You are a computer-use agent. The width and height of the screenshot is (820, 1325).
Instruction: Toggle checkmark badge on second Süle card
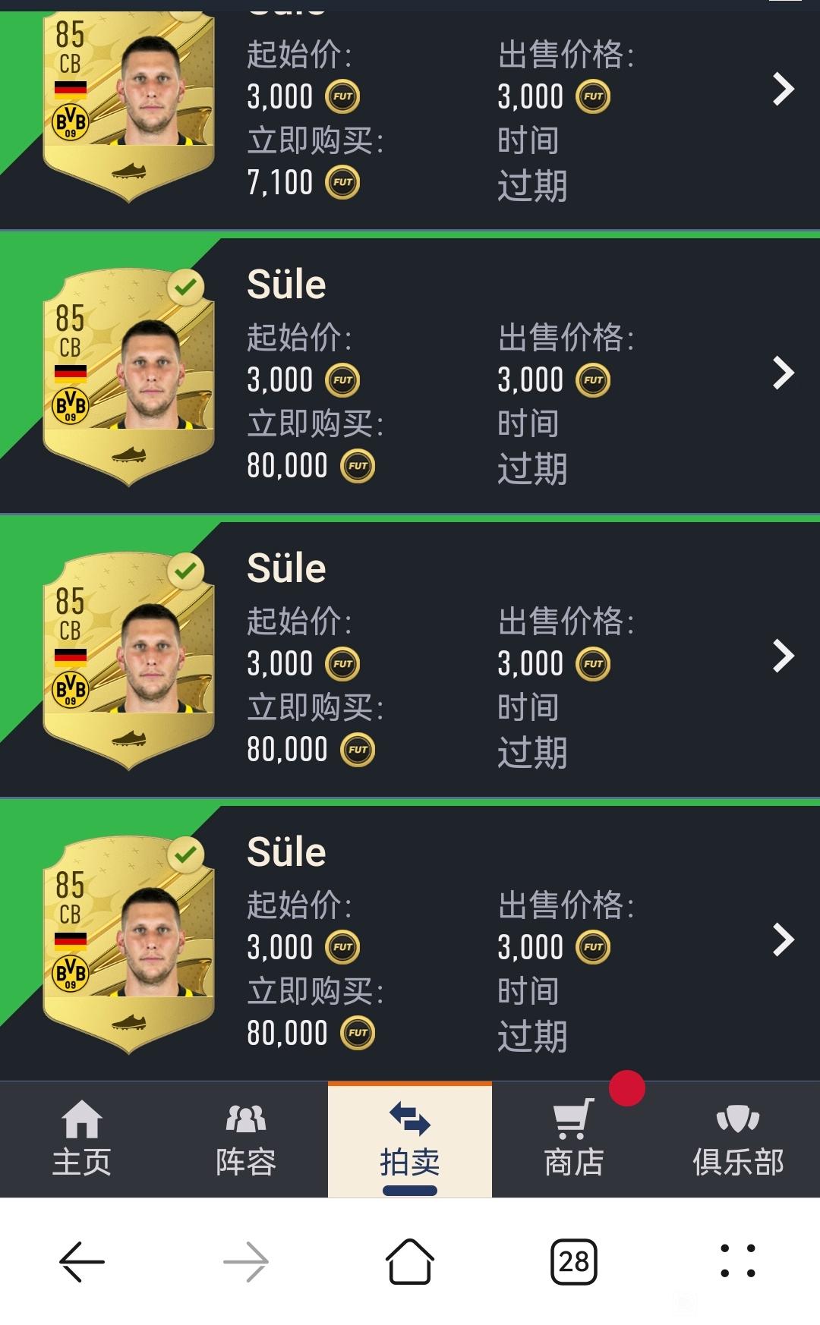point(186,287)
